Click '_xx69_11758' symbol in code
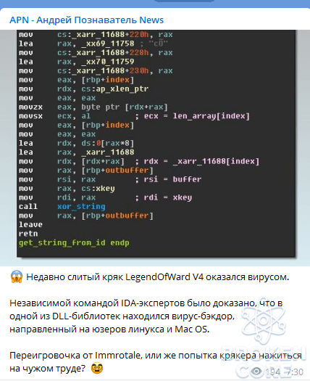 (x=107, y=44)
